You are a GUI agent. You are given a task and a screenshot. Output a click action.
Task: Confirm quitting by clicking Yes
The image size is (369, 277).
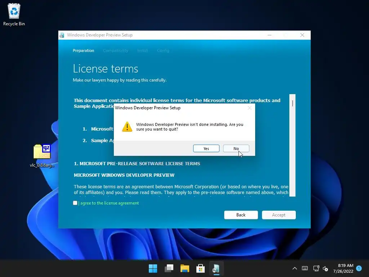(206, 148)
